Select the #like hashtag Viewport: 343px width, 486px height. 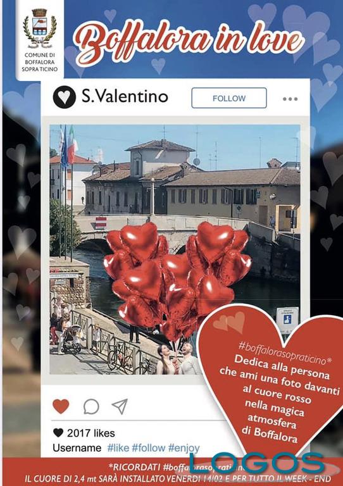coord(118,448)
